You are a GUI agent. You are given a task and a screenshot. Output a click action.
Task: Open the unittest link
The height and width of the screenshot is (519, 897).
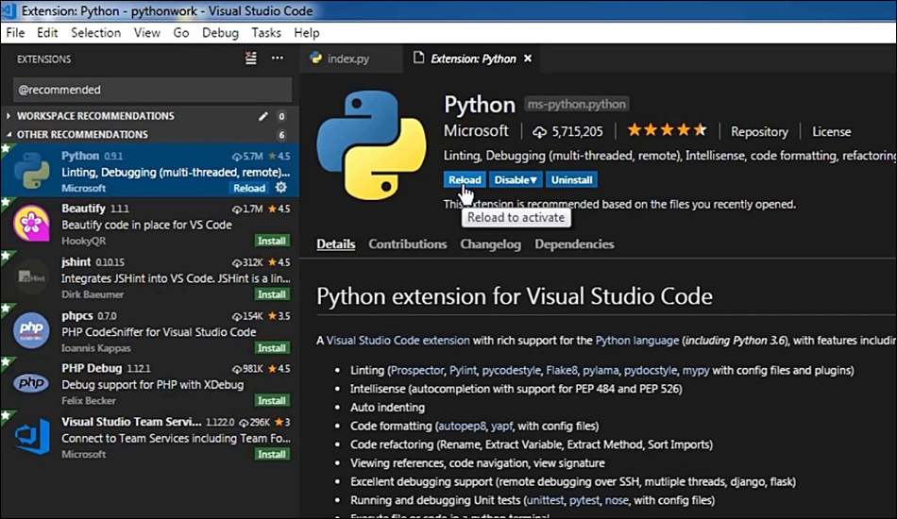(x=545, y=500)
